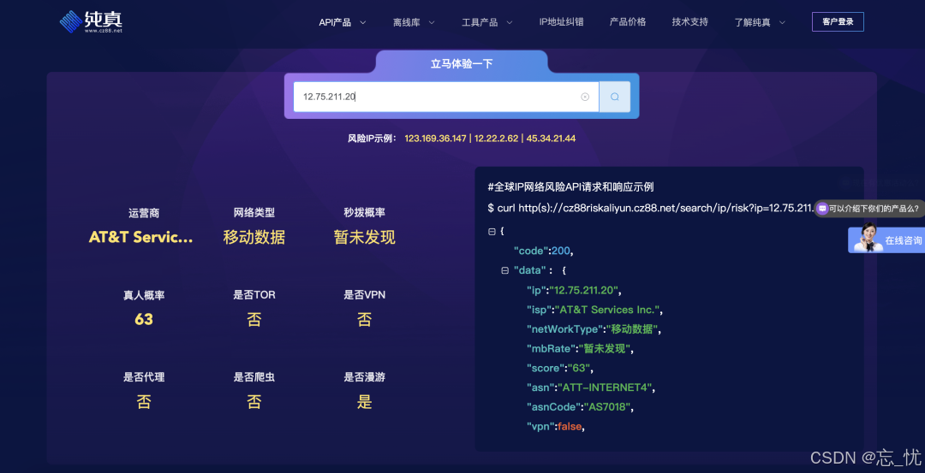Expand the 了解纯真 dropdown chevron
Viewport: 925px width, 473px height.
(x=782, y=22)
